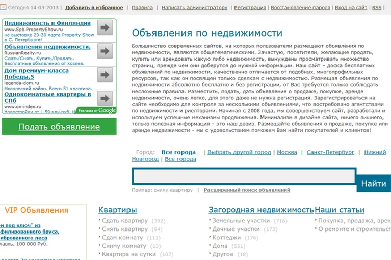Open Квартира на сутки listings
This screenshot has height=260, width=391.
tap(129, 254)
